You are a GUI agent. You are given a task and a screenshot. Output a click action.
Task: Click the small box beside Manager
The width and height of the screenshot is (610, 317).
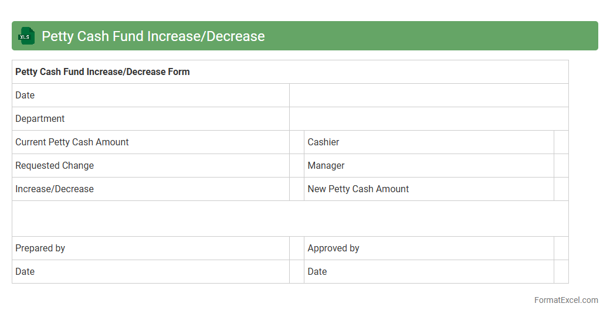tap(561, 166)
